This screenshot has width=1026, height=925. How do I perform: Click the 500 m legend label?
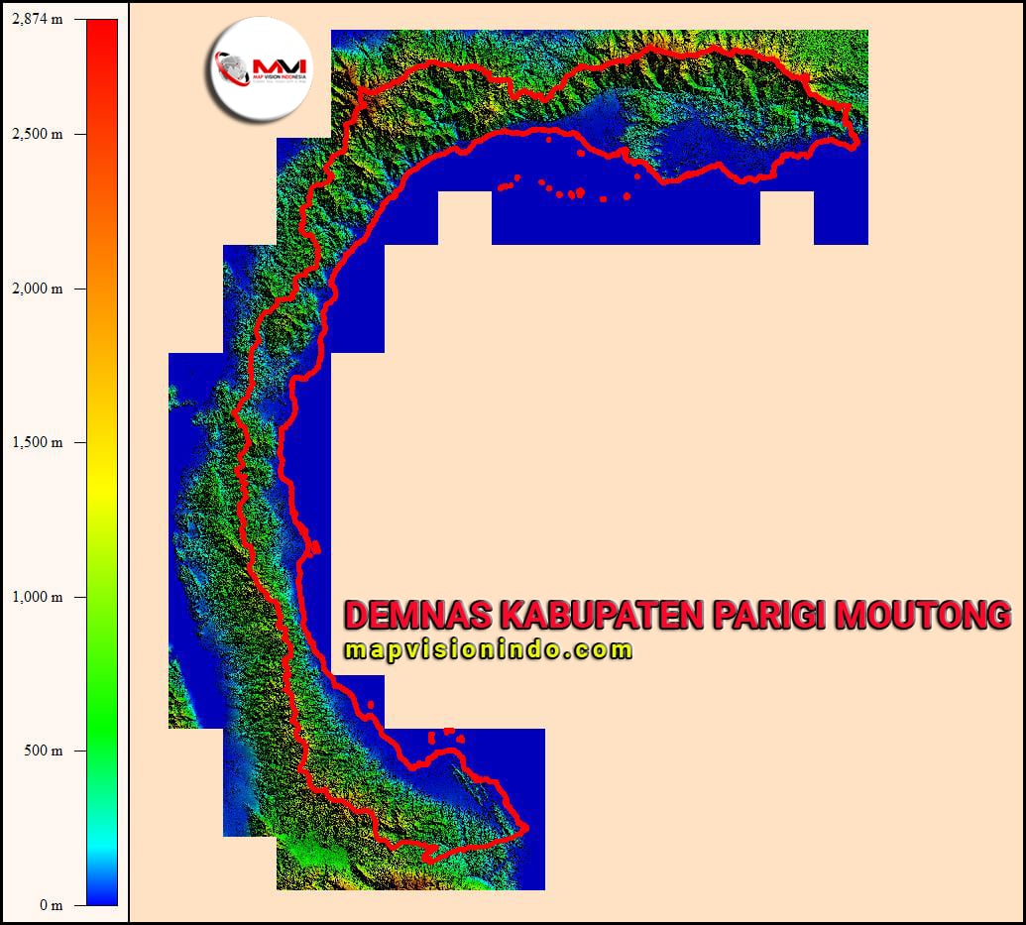click(x=44, y=751)
